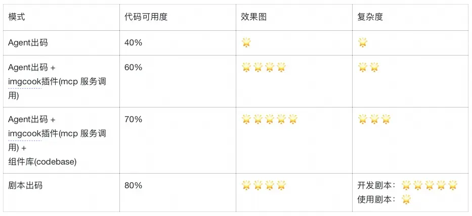Click the 40% cell value
472x216 pixels.
(133, 43)
